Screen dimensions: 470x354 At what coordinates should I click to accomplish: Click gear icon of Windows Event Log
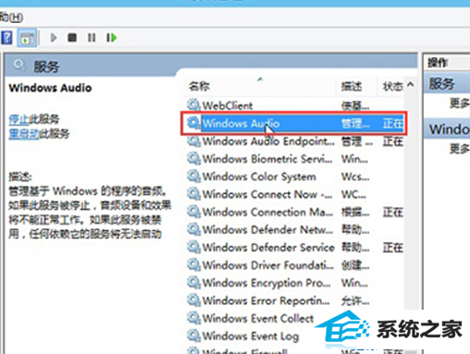tap(193, 336)
